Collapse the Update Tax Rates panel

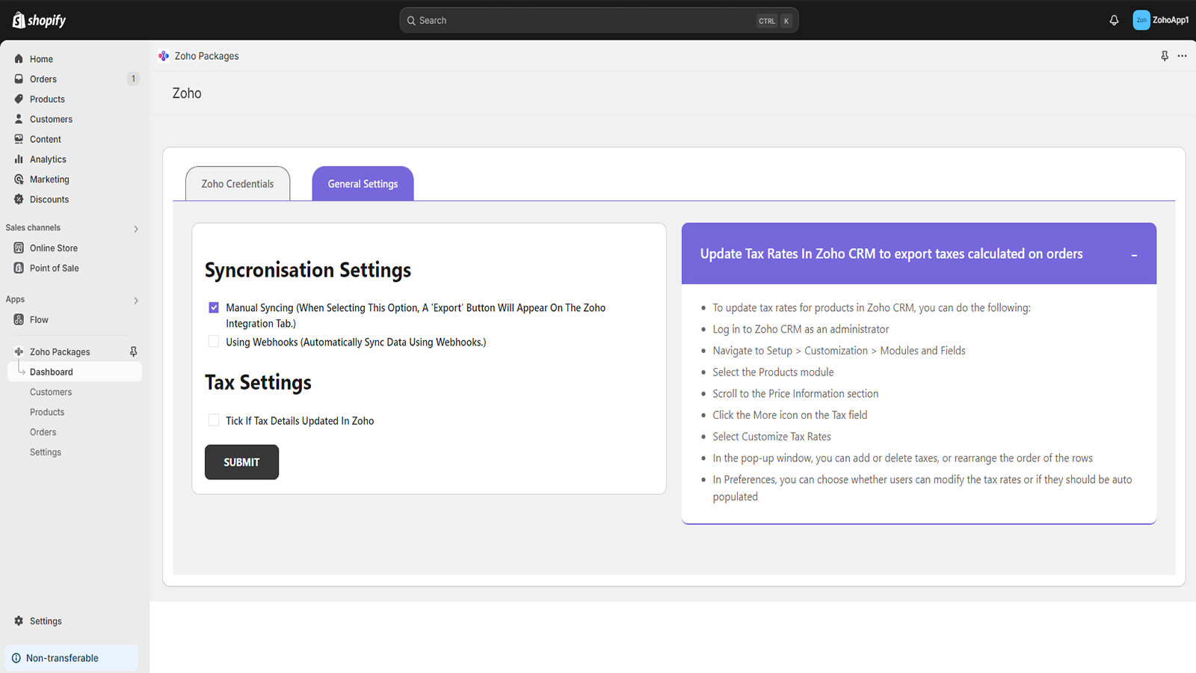pos(1134,255)
